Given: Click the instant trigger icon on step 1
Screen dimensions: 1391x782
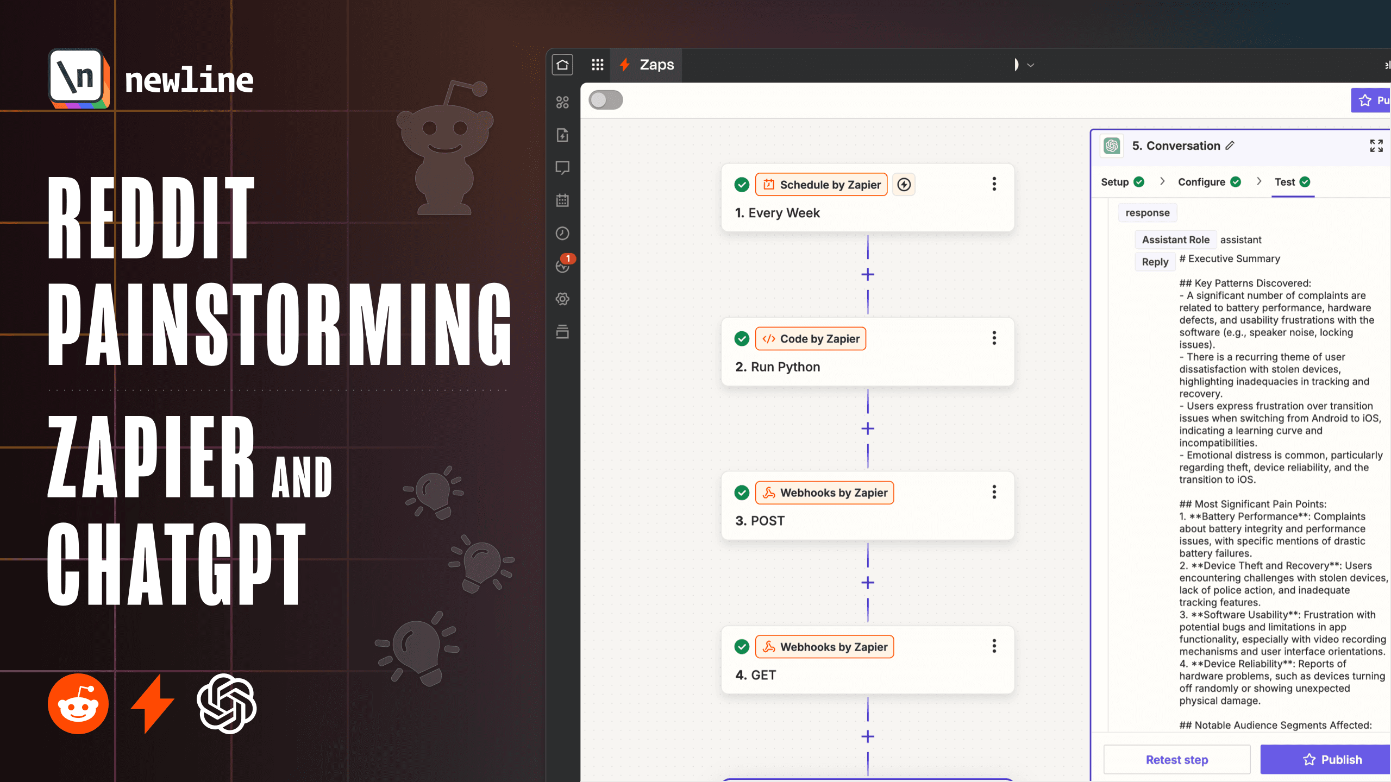Looking at the screenshot, I should [904, 185].
